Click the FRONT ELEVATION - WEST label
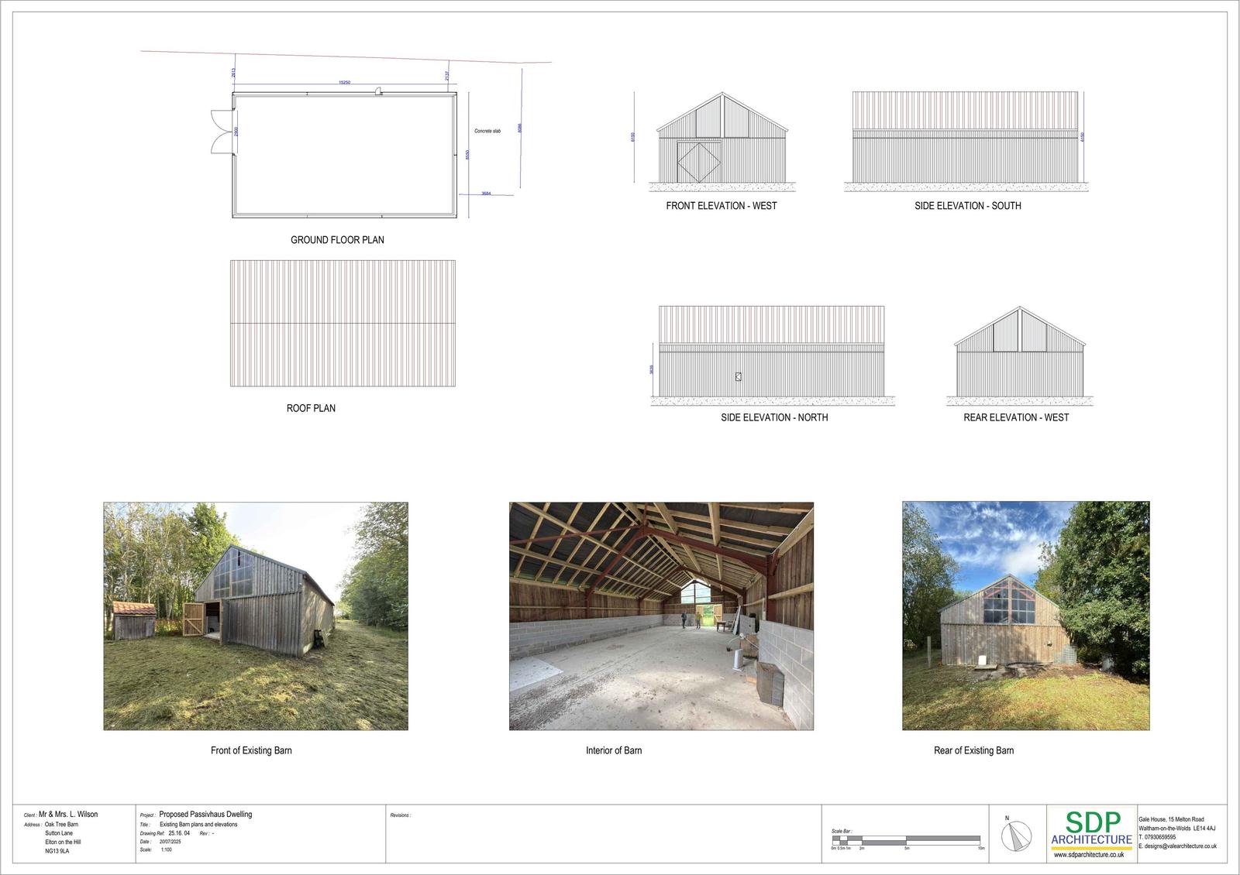Screen dimensions: 1240x875 (721, 206)
